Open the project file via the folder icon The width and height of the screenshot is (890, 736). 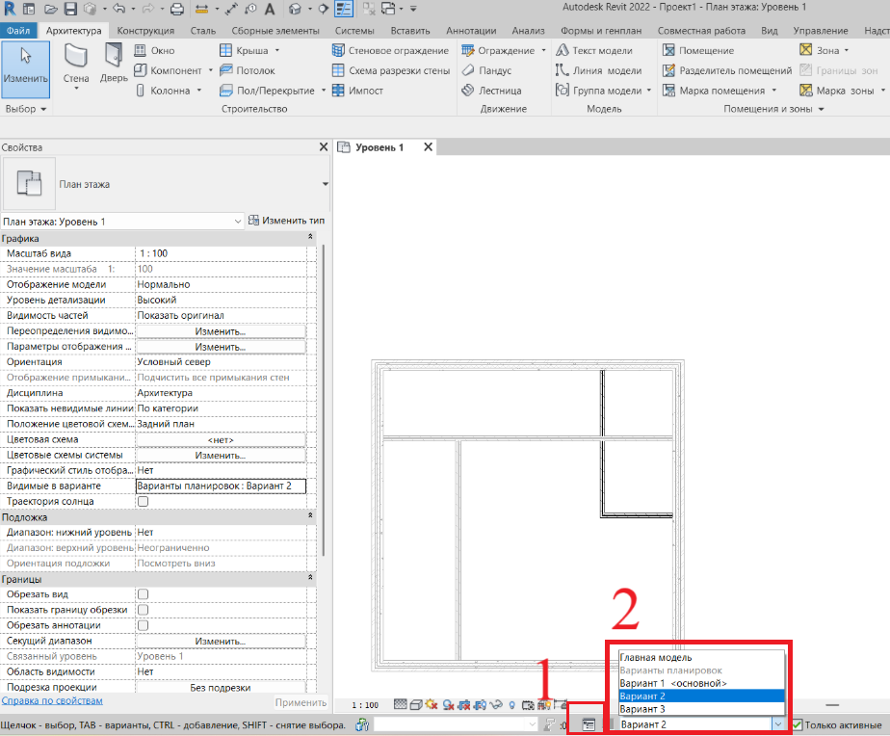[x=51, y=9]
